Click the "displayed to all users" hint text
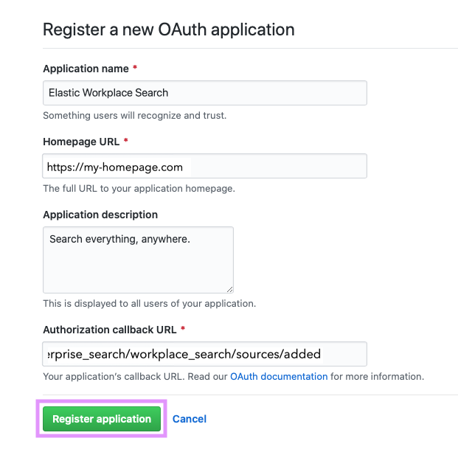This screenshot has height=455, width=458. 149,303
